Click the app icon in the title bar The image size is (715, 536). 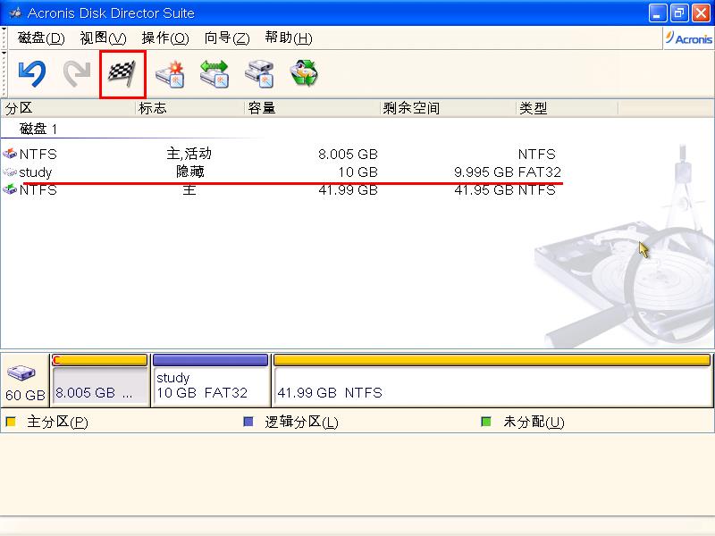(14, 13)
